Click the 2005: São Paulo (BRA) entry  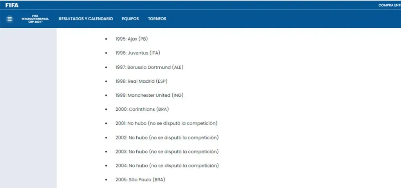[140, 180]
